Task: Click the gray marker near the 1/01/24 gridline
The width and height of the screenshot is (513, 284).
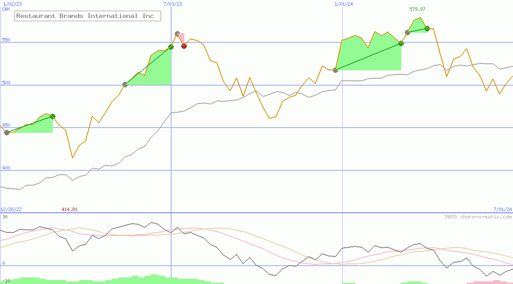Action: 335,69
